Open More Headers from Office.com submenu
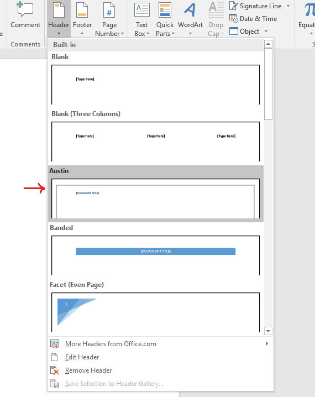Viewport: 315px width, 397px height. tap(111, 344)
